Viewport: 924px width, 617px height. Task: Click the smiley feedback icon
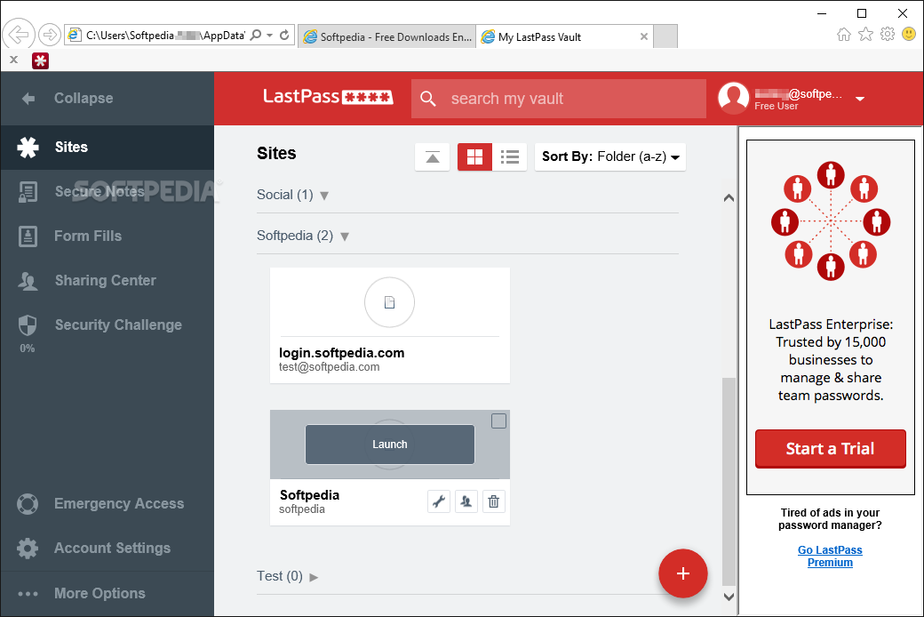tap(909, 34)
